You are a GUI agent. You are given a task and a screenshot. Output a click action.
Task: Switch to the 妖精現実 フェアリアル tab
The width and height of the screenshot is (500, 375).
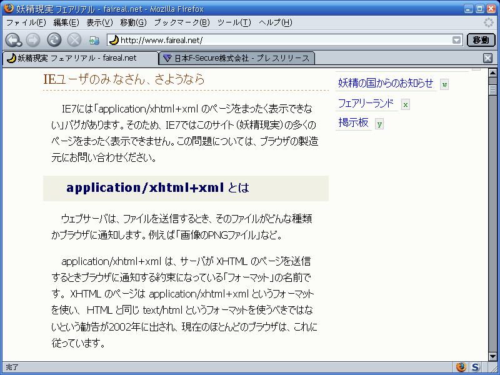pyautogui.click(x=81, y=58)
